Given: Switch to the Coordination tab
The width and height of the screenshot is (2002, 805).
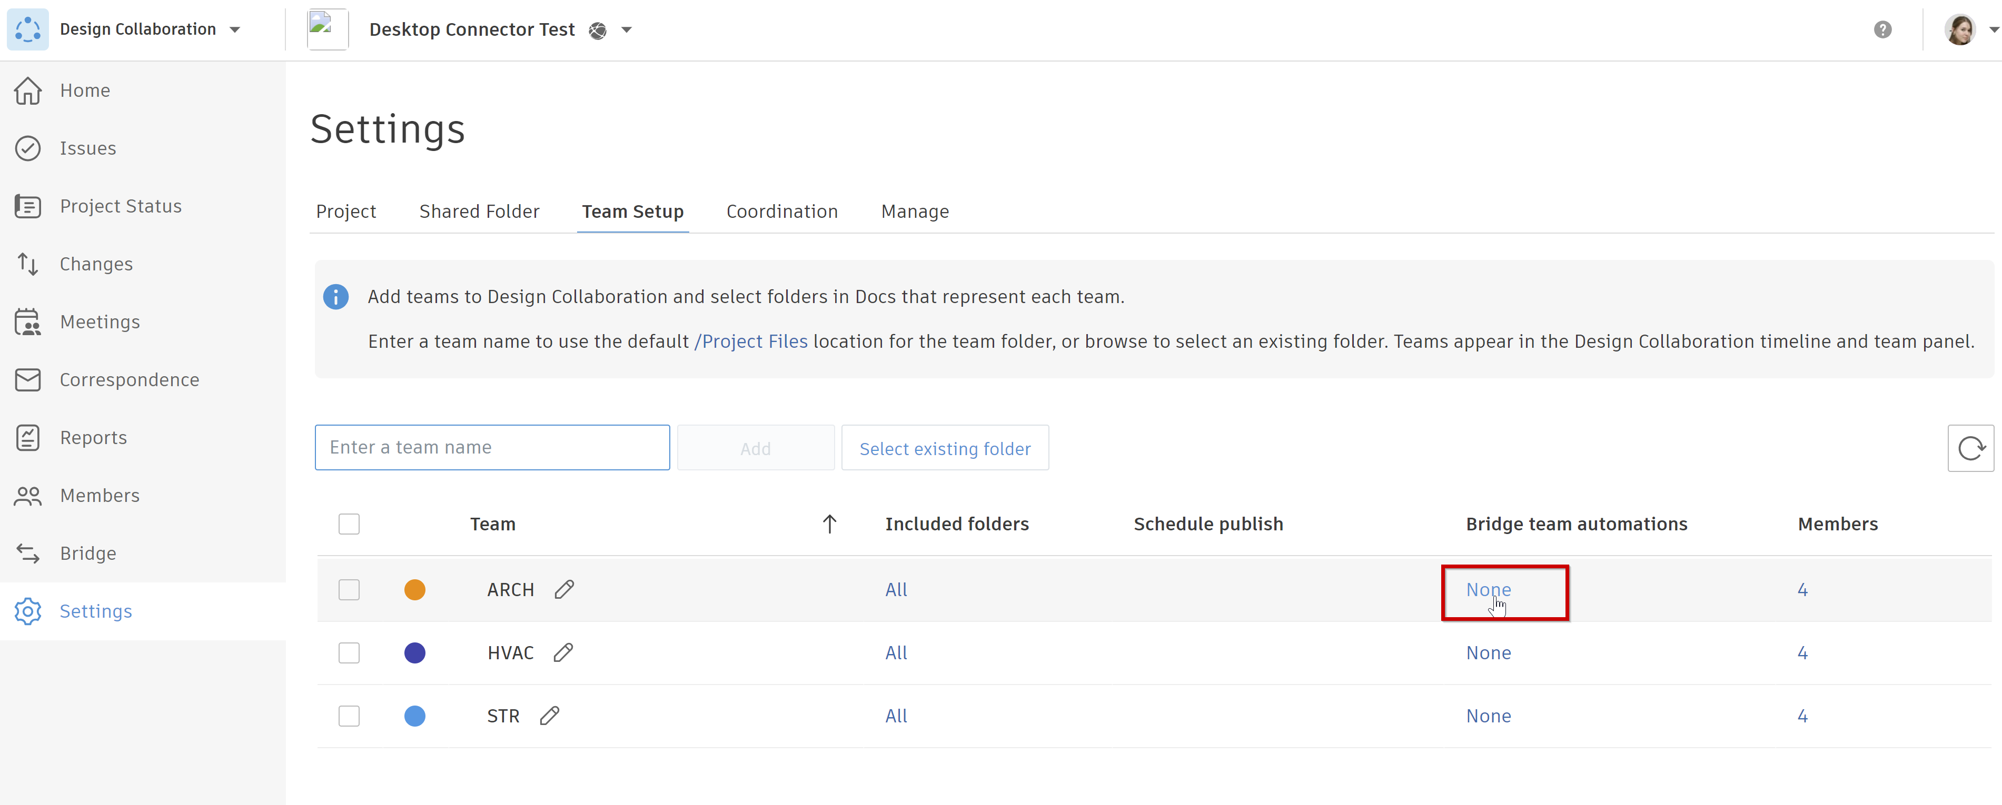Looking at the screenshot, I should pyautogui.click(x=781, y=211).
